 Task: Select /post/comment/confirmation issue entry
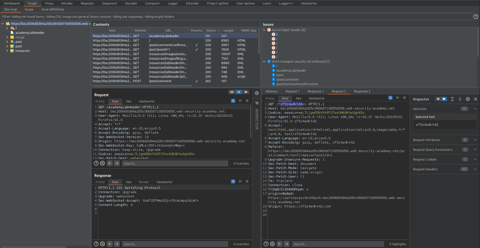(297, 84)
